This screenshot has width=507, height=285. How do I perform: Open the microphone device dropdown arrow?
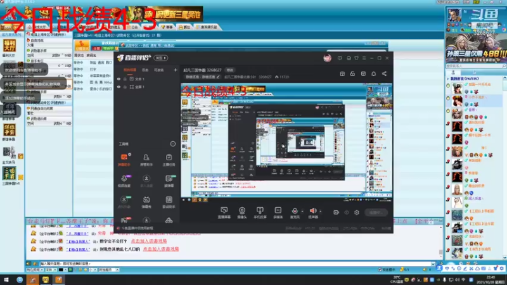click(x=302, y=212)
